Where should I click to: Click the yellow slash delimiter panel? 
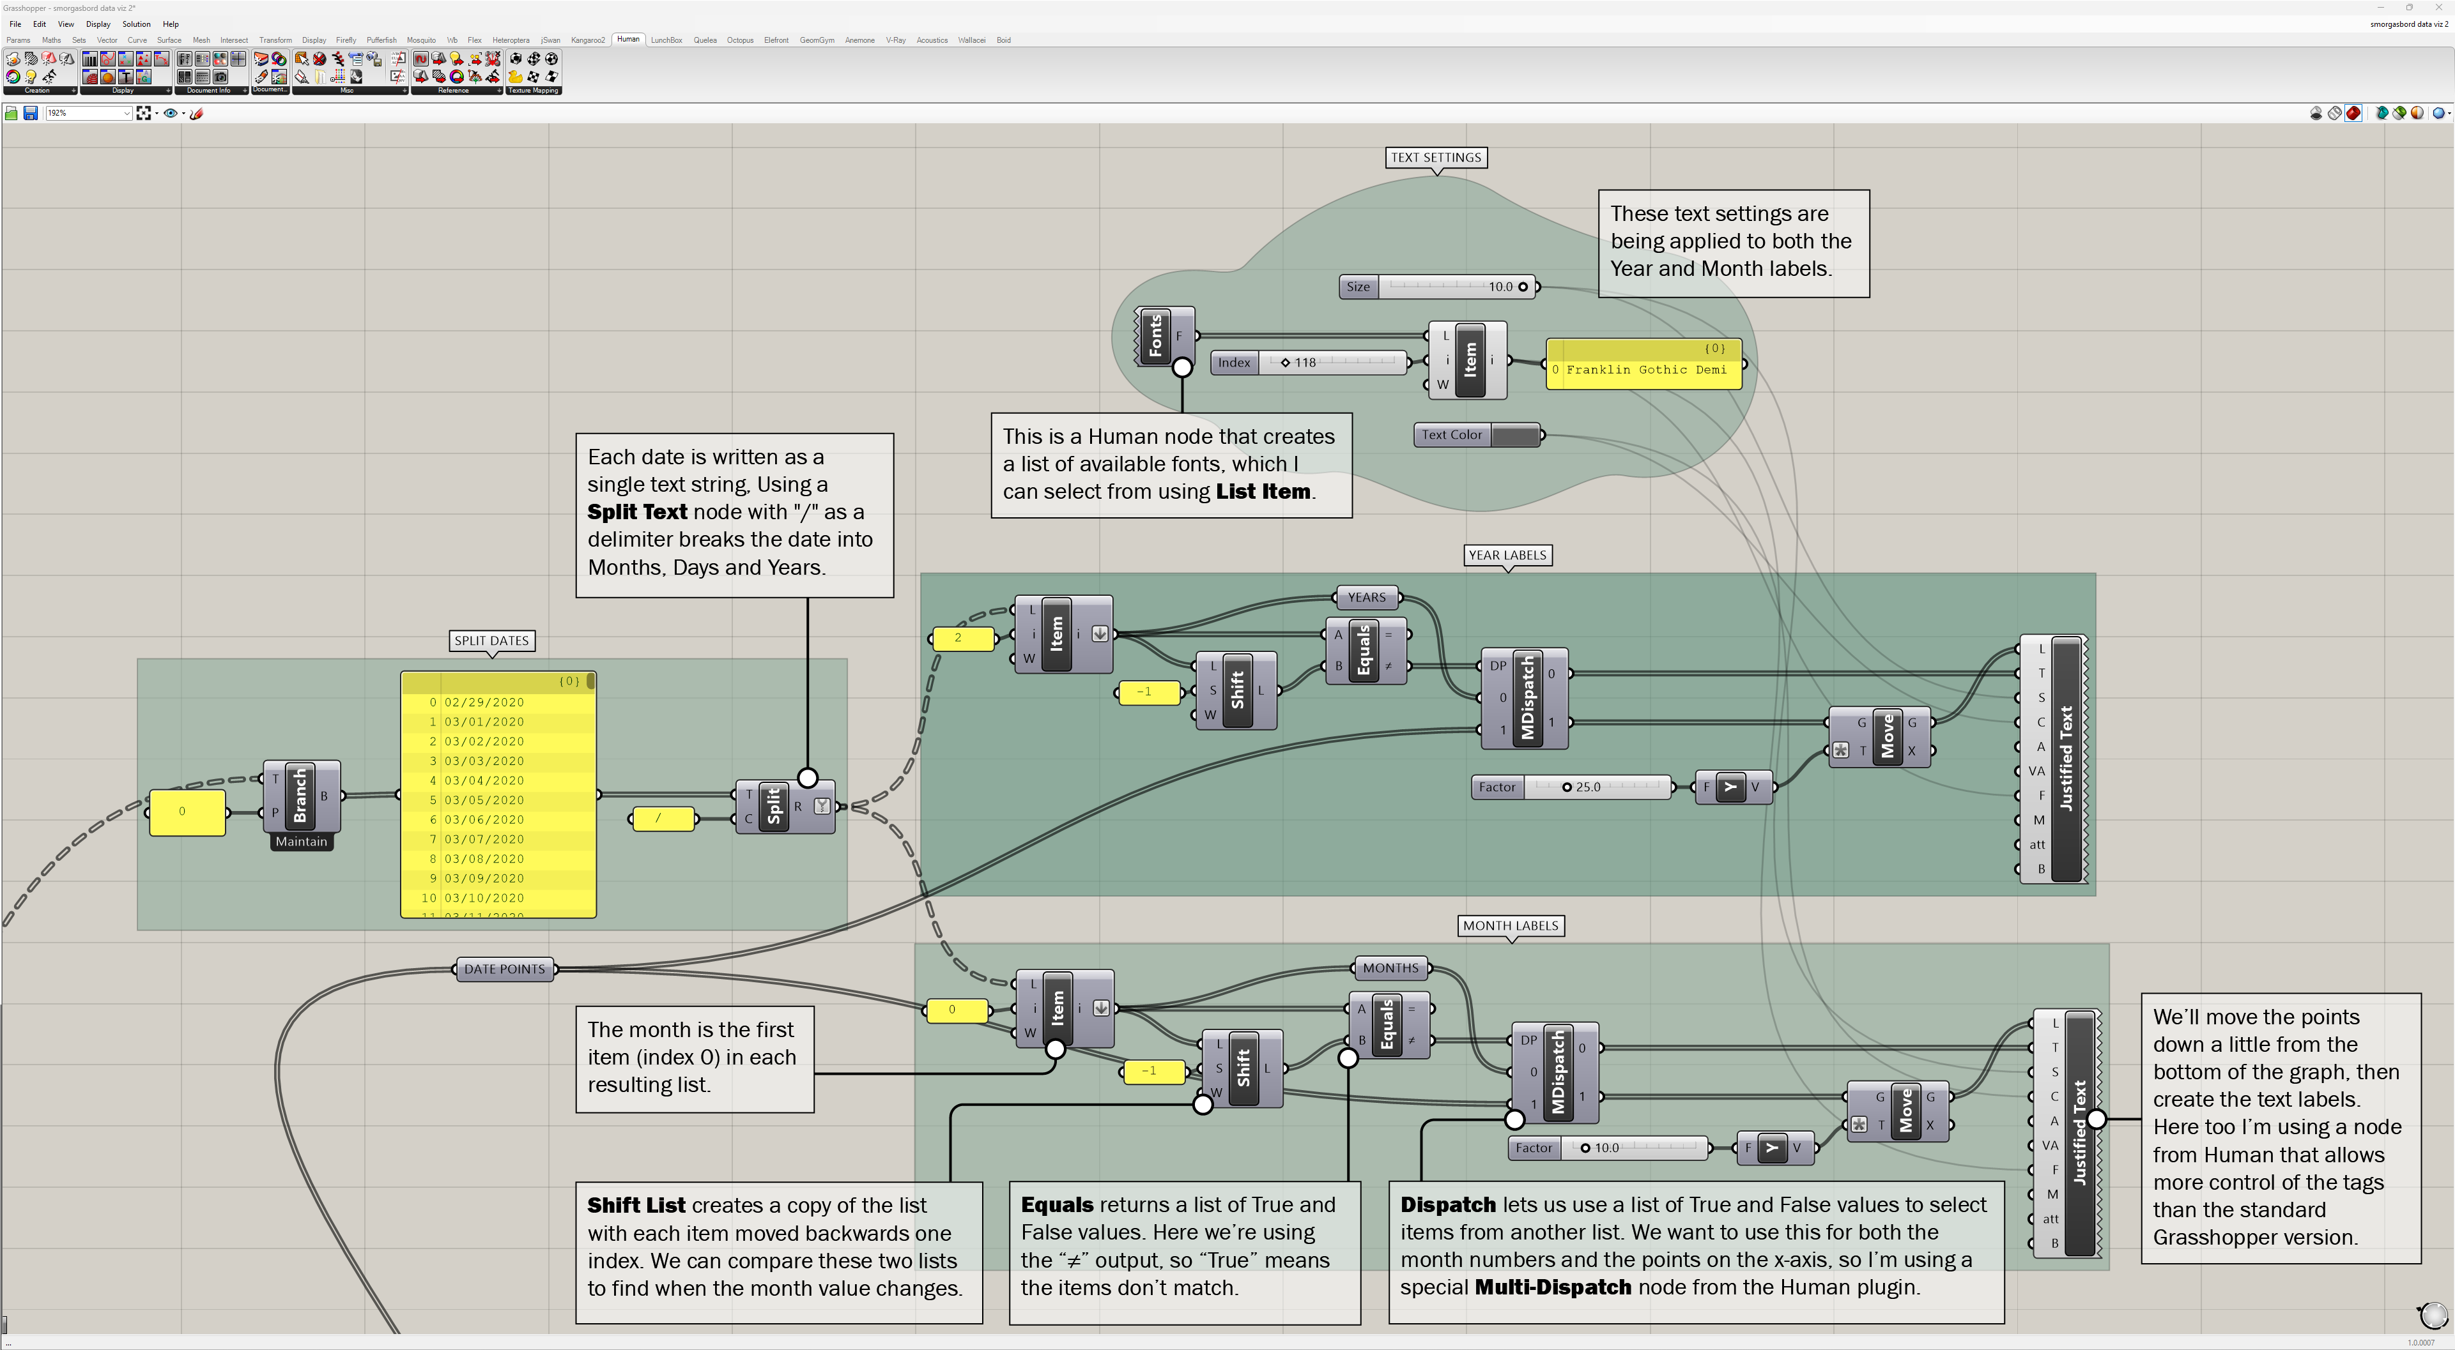coord(663,819)
